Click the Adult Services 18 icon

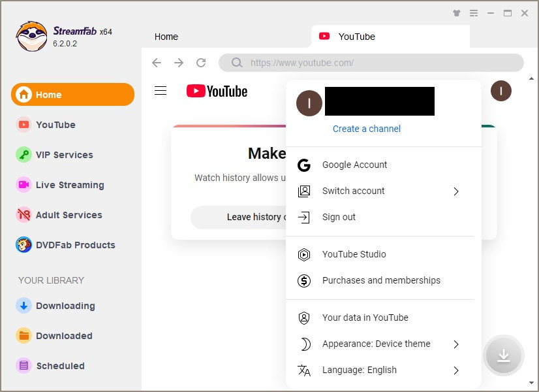(x=23, y=215)
